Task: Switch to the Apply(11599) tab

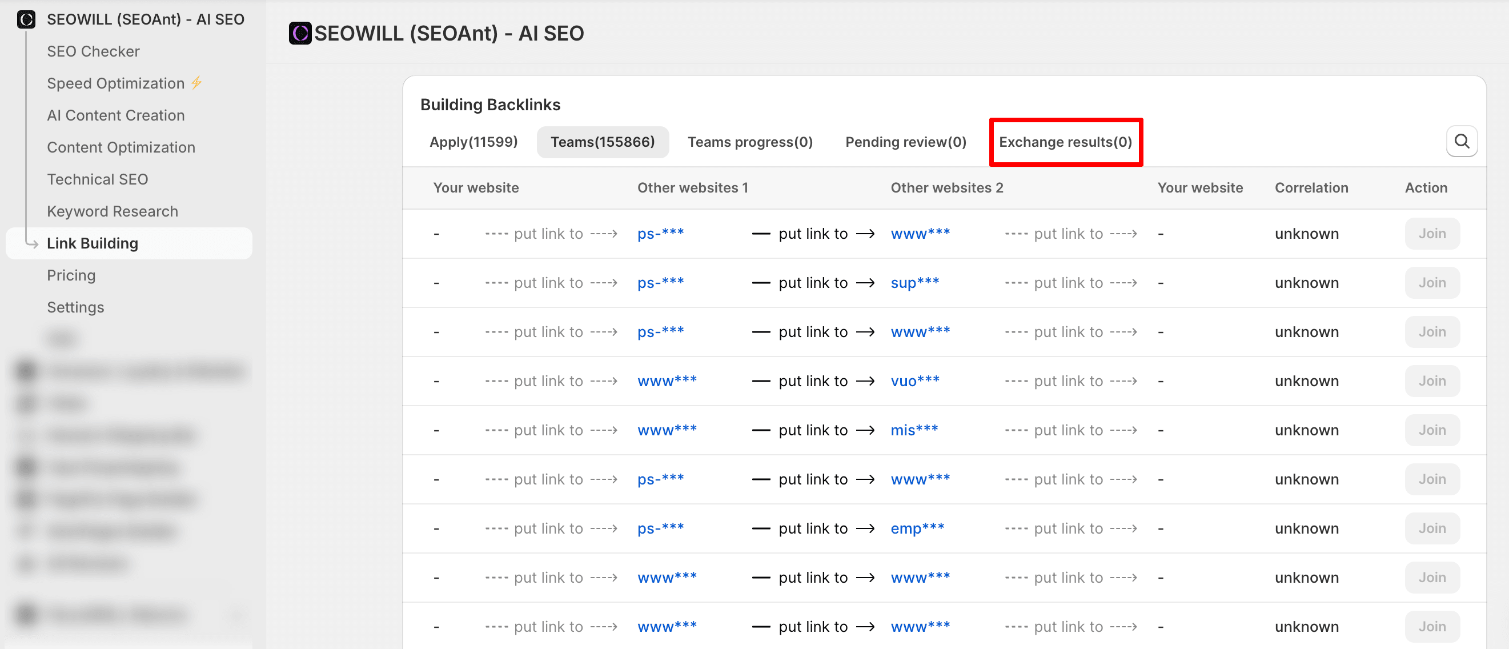Action: (473, 142)
